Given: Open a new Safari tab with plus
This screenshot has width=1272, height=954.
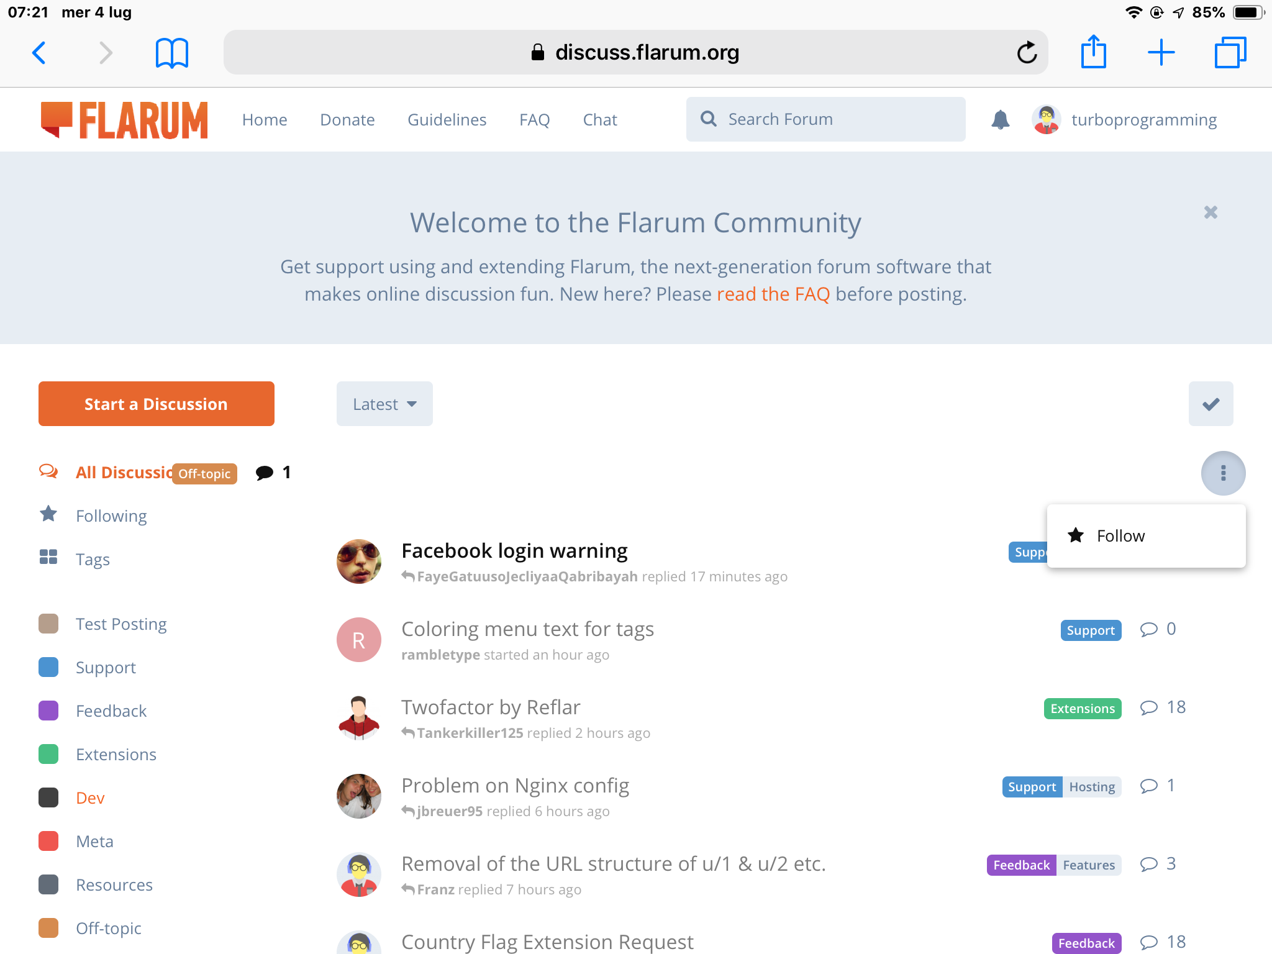Looking at the screenshot, I should click(x=1161, y=52).
